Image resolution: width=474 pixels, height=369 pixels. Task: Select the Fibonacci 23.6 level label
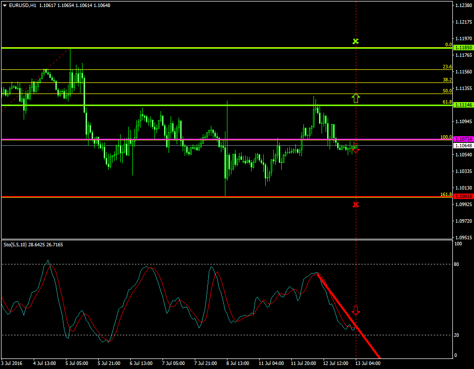(447, 67)
